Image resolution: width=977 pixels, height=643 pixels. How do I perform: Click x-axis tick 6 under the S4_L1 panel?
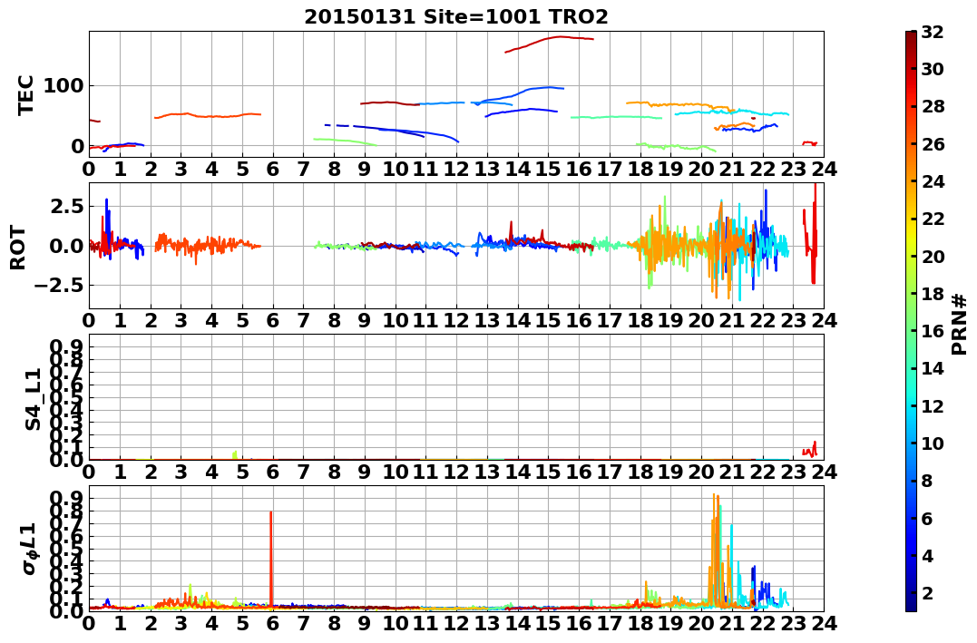(272, 472)
